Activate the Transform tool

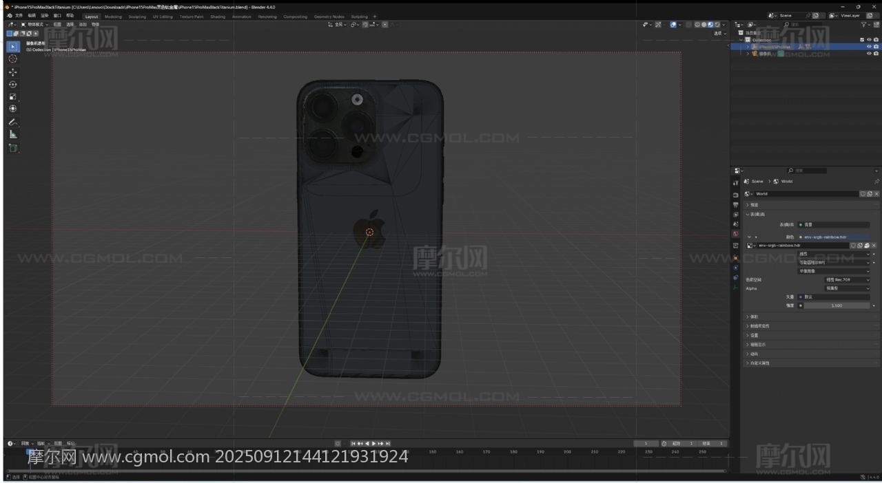tap(13, 109)
